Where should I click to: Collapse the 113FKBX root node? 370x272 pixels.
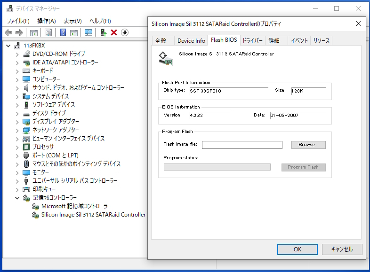point(8,46)
